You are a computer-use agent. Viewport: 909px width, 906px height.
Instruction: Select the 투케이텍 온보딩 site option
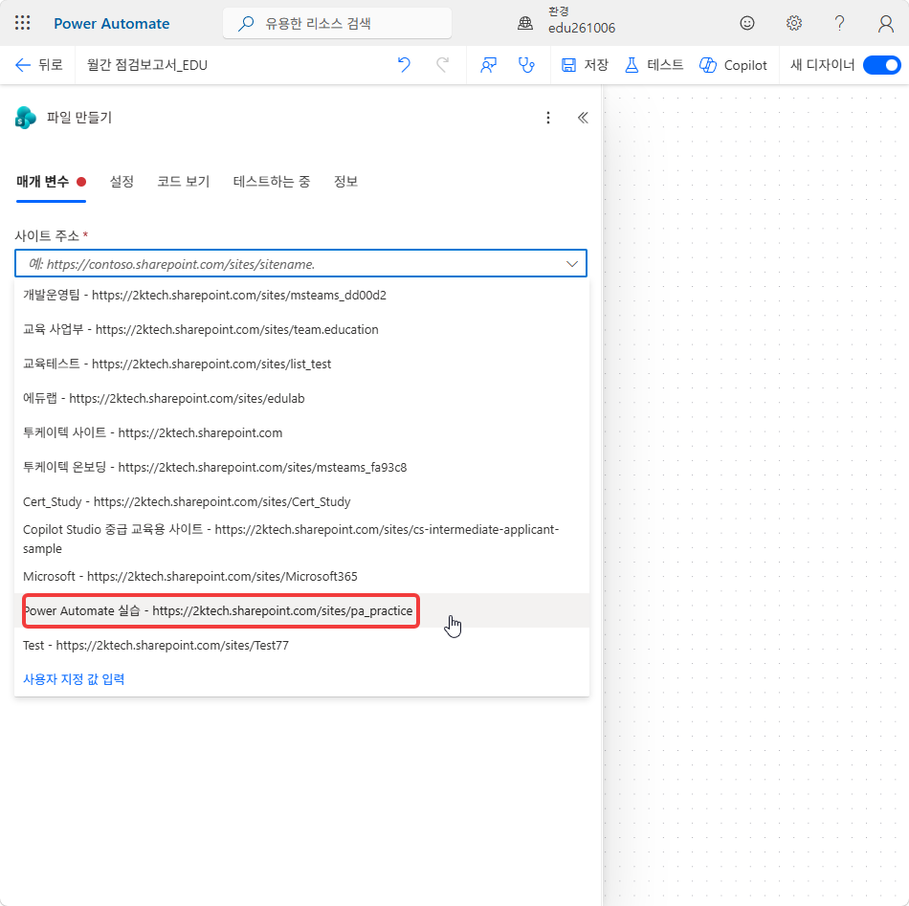coord(301,467)
